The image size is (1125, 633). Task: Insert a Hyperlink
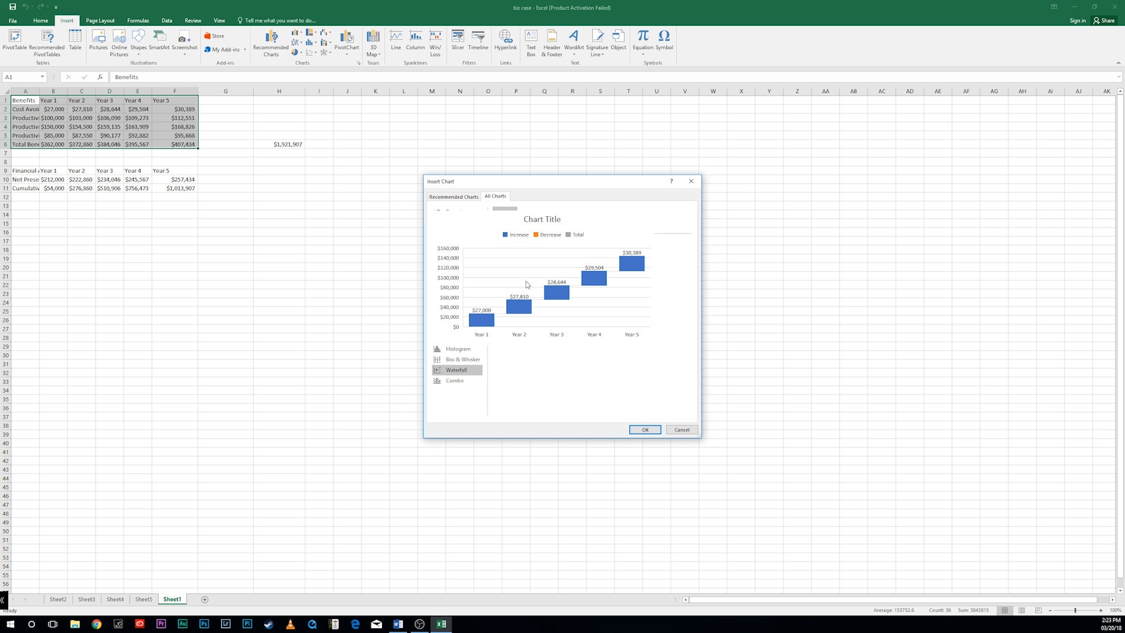(x=505, y=40)
